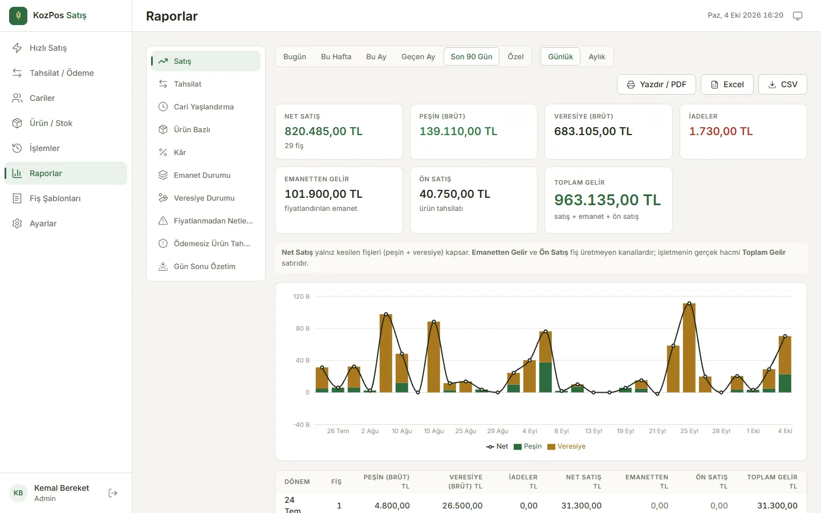Click the Peşin green legend swatch

tap(518, 447)
